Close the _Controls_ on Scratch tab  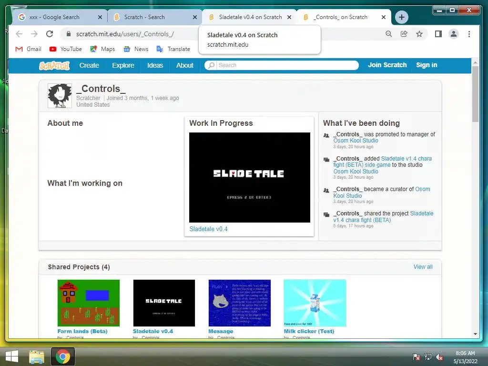tap(384, 17)
